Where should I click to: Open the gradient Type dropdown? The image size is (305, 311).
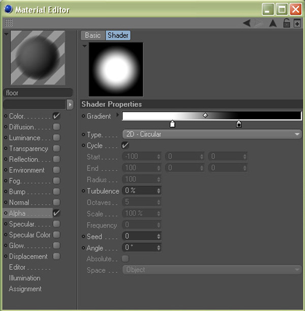coord(212,134)
